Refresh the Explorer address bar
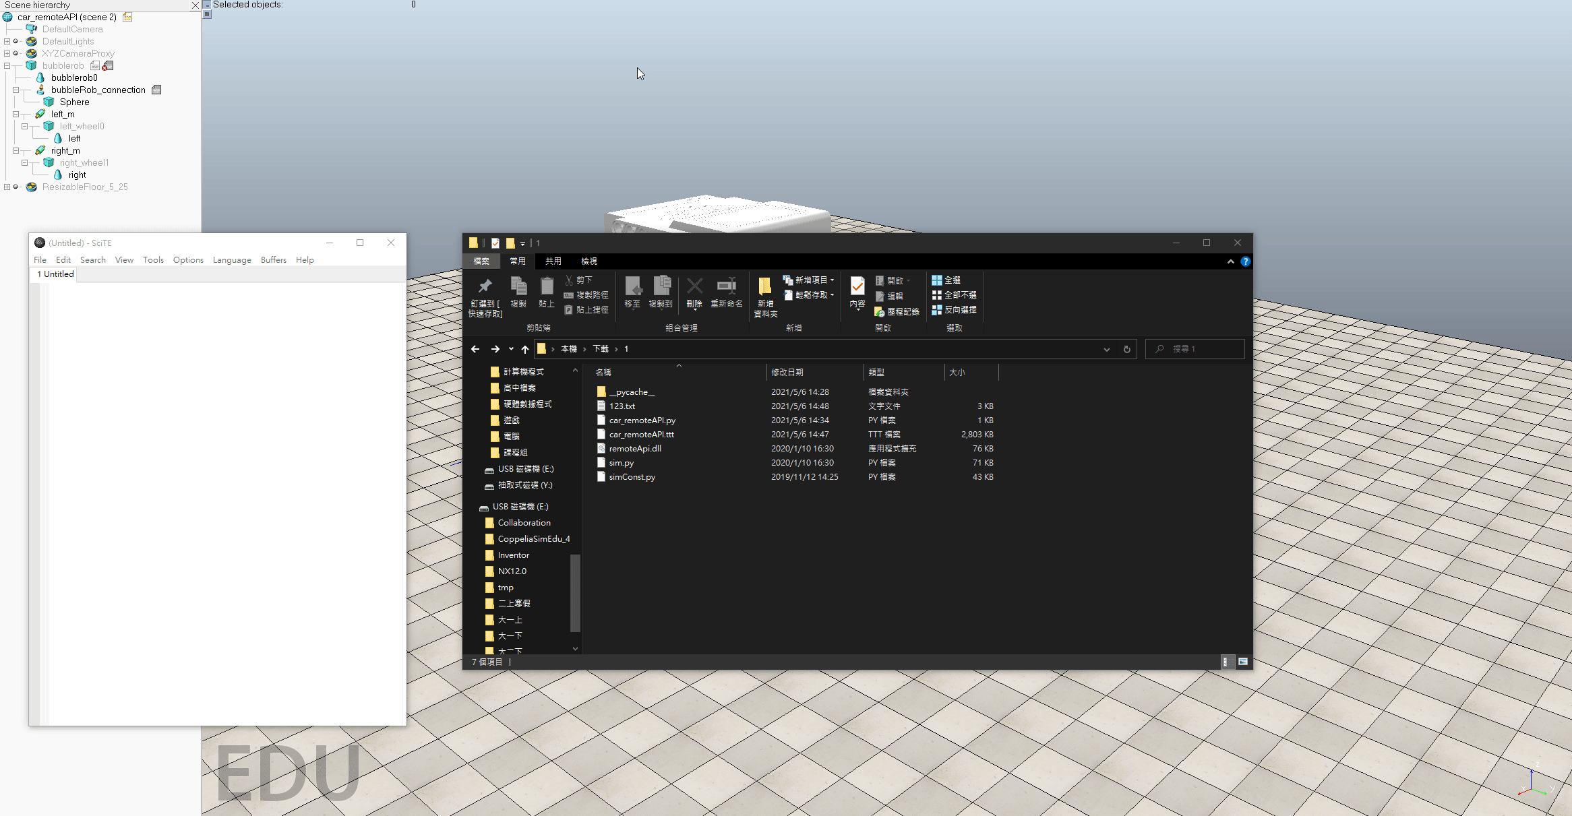Viewport: 1572px width, 816px height. tap(1126, 349)
